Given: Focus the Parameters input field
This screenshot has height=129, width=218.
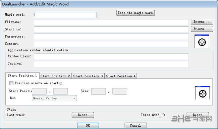Looking at the screenshot, I should click(x=111, y=37).
